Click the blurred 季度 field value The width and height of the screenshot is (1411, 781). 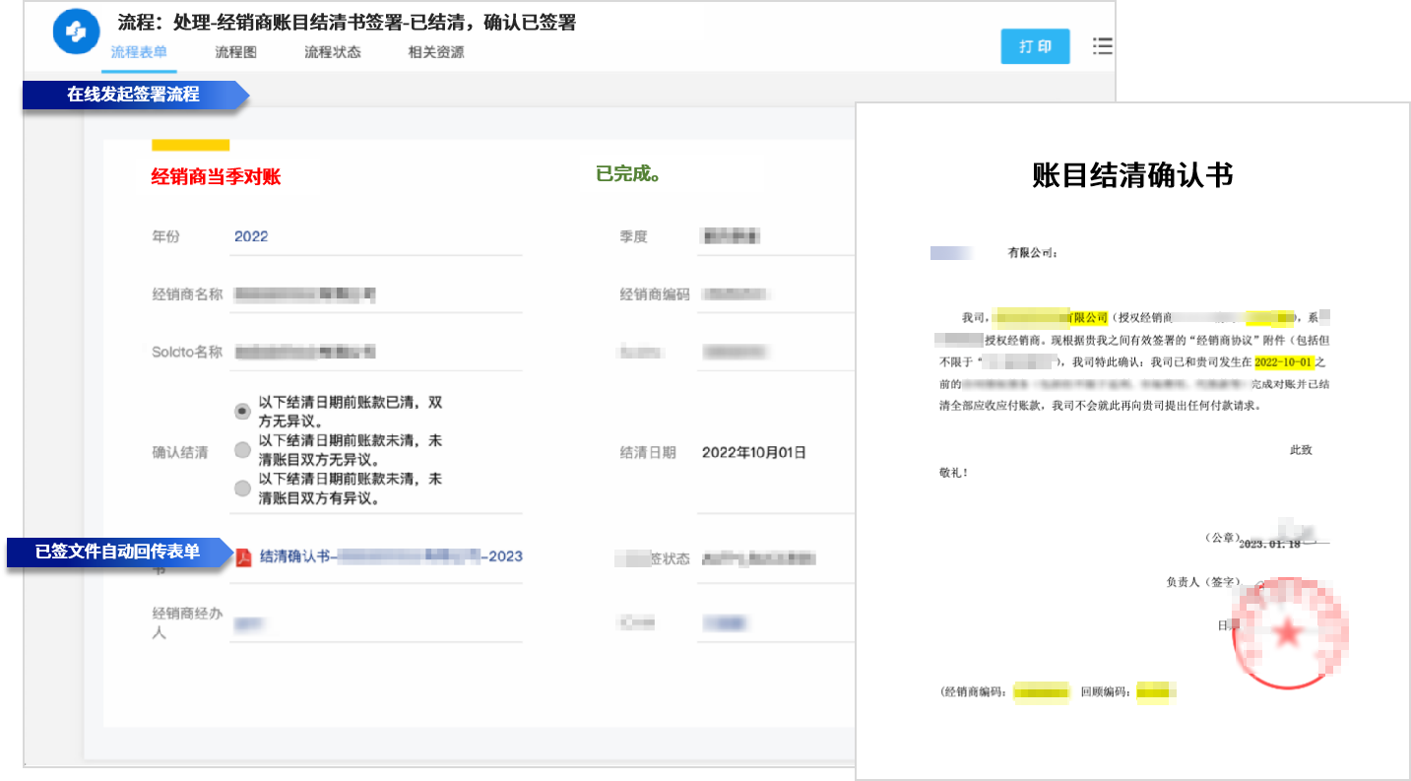(x=731, y=236)
